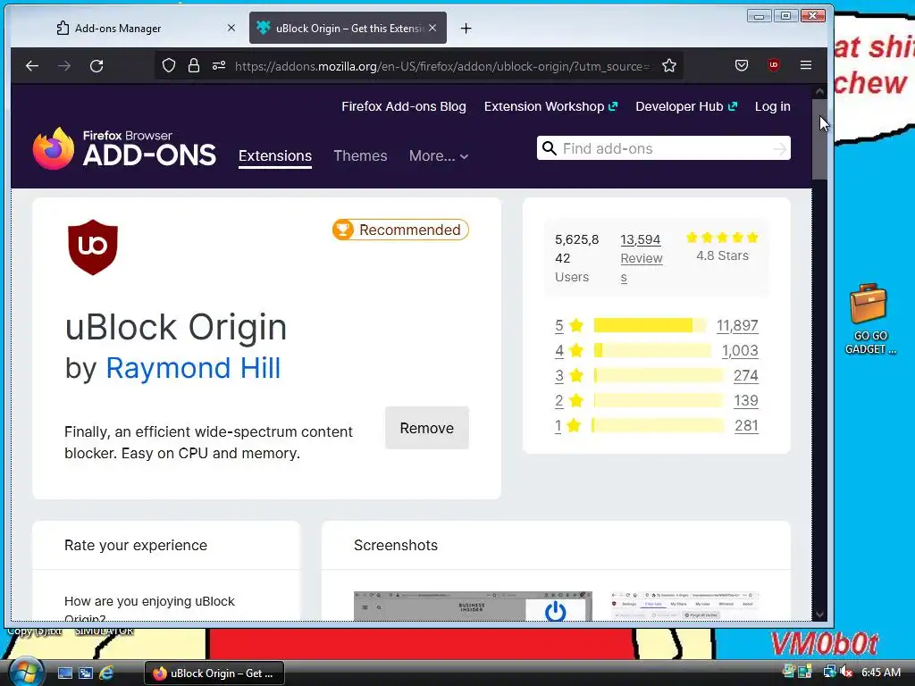Open a new tab with plus button
Viewport: 915px width, 686px height.
[x=466, y=28]
